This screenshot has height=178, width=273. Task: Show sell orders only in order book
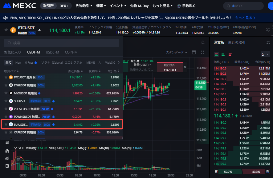pyautogui.click(x=230, y=54)
